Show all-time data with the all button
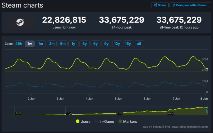The width and height of the screenshot is (213, 133). point(139,44)
